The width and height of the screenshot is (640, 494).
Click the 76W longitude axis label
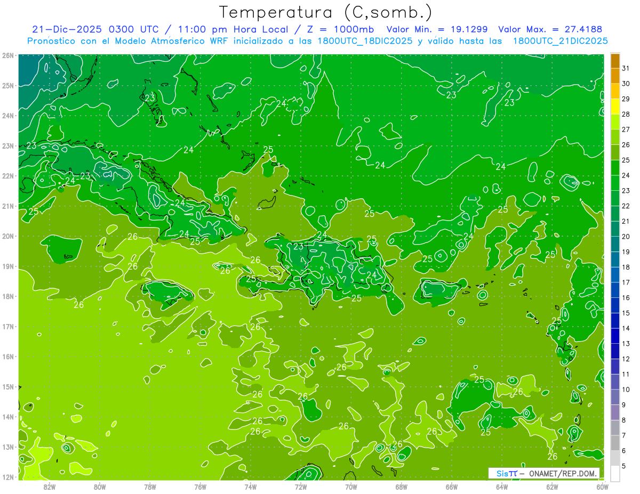tap(201, 487)
